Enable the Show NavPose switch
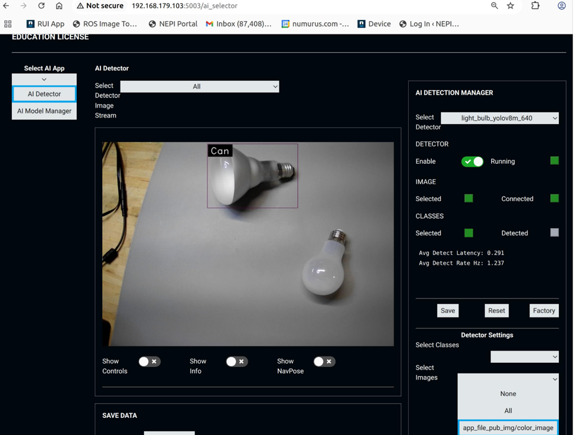This screenshot has width=576, height=435. pyautogui.click(x=324, y=362)
